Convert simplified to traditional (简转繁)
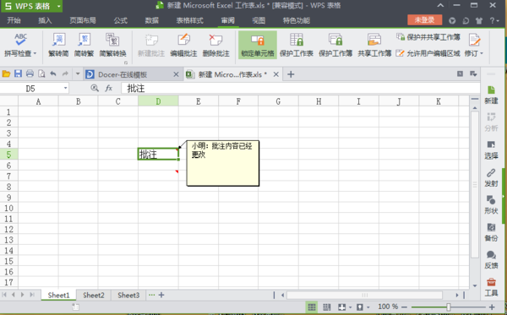 point(84,45)
